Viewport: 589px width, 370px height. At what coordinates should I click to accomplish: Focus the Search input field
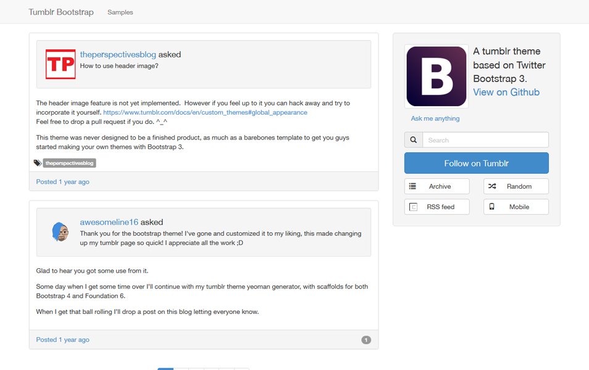tap(485, 140)
